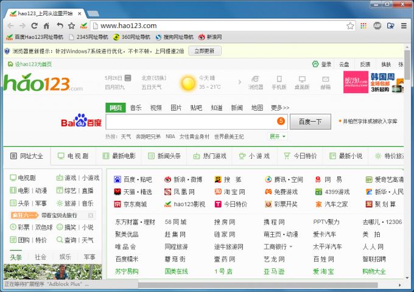Close the 带着宝贝去旅行 promo with X
Viewport: 414px width, 292px height.
pyautogui.click(x=91, y=215)
